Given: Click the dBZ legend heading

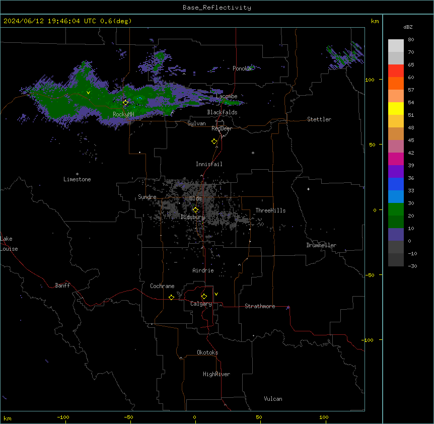Looking at the screenshot, I should (408, 27).
